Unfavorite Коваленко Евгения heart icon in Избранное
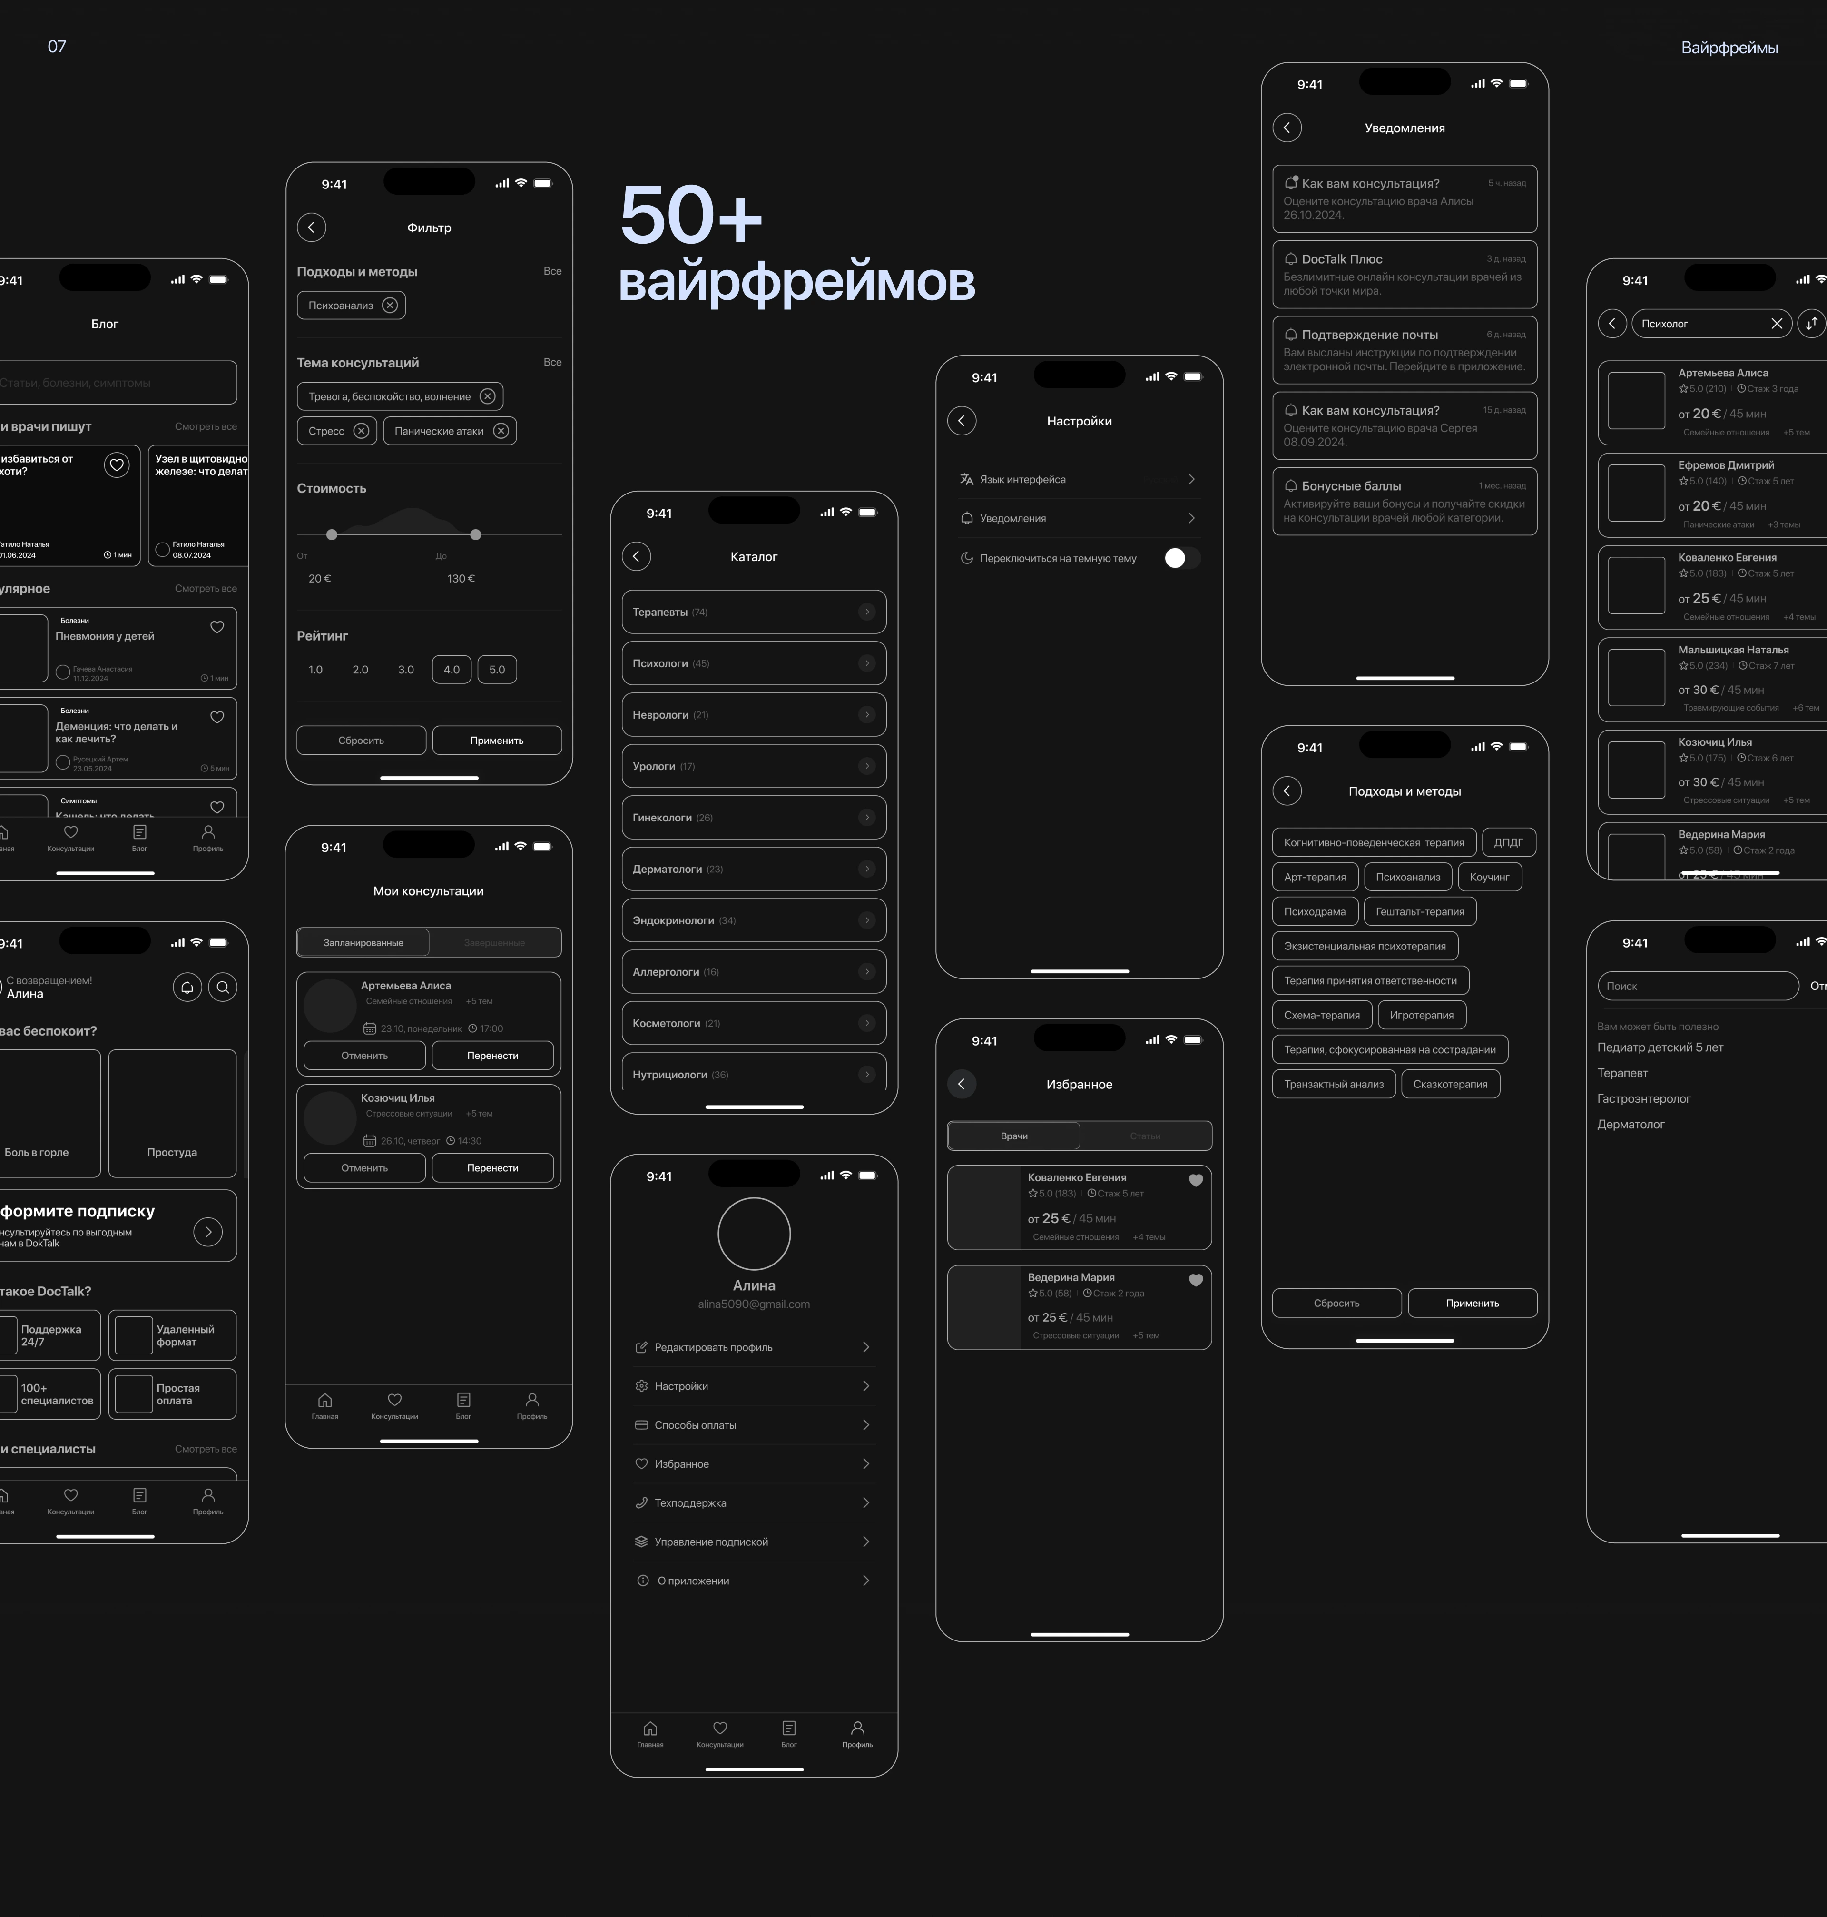The image size is (1827, 1917). point(1196,1181)
